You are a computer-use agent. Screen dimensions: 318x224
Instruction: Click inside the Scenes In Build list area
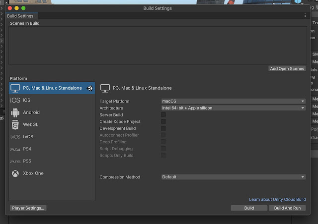coord(158,46)
